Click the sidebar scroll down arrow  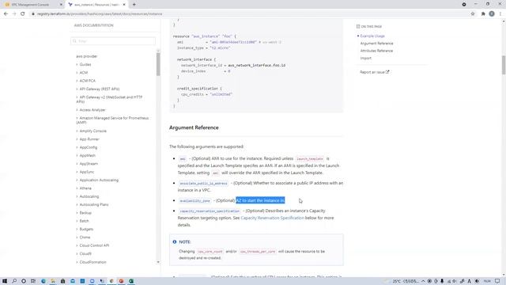pos(158,262)
